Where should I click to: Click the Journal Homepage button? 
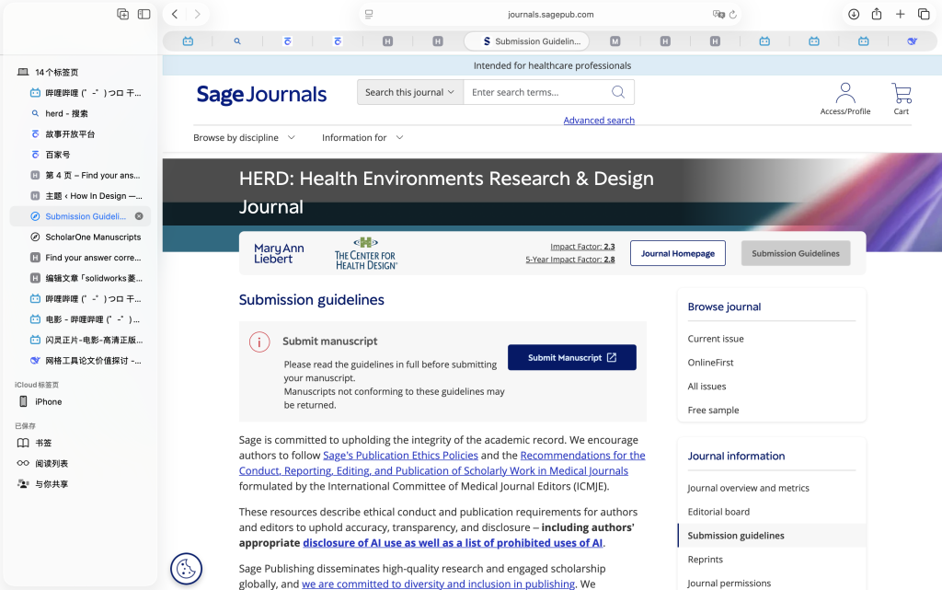tap(678, 253)
